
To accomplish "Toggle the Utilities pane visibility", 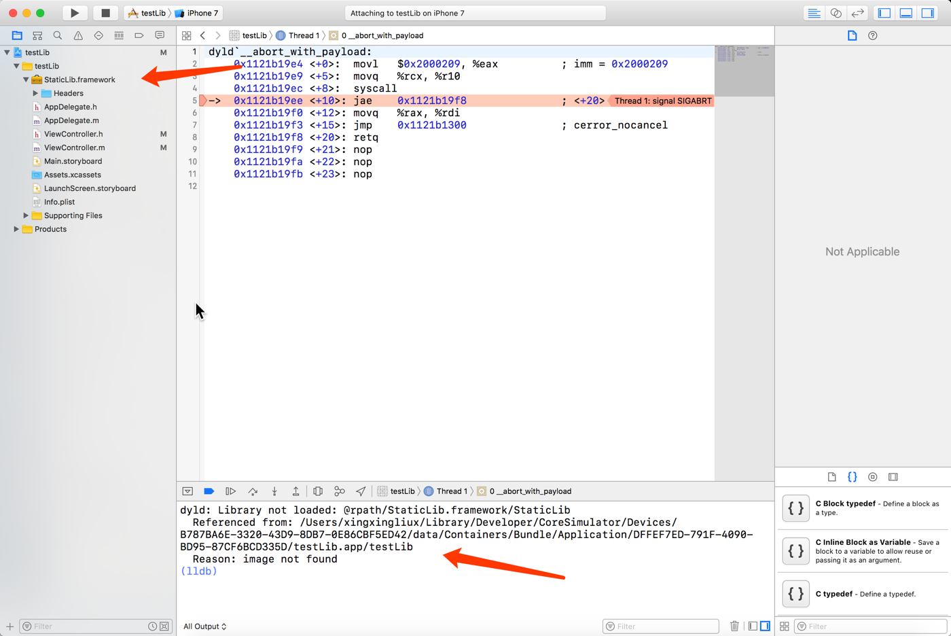I will coord(928,13).
